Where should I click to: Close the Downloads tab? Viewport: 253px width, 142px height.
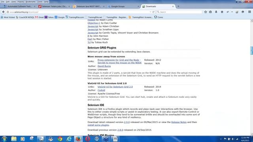coord(173,6)
